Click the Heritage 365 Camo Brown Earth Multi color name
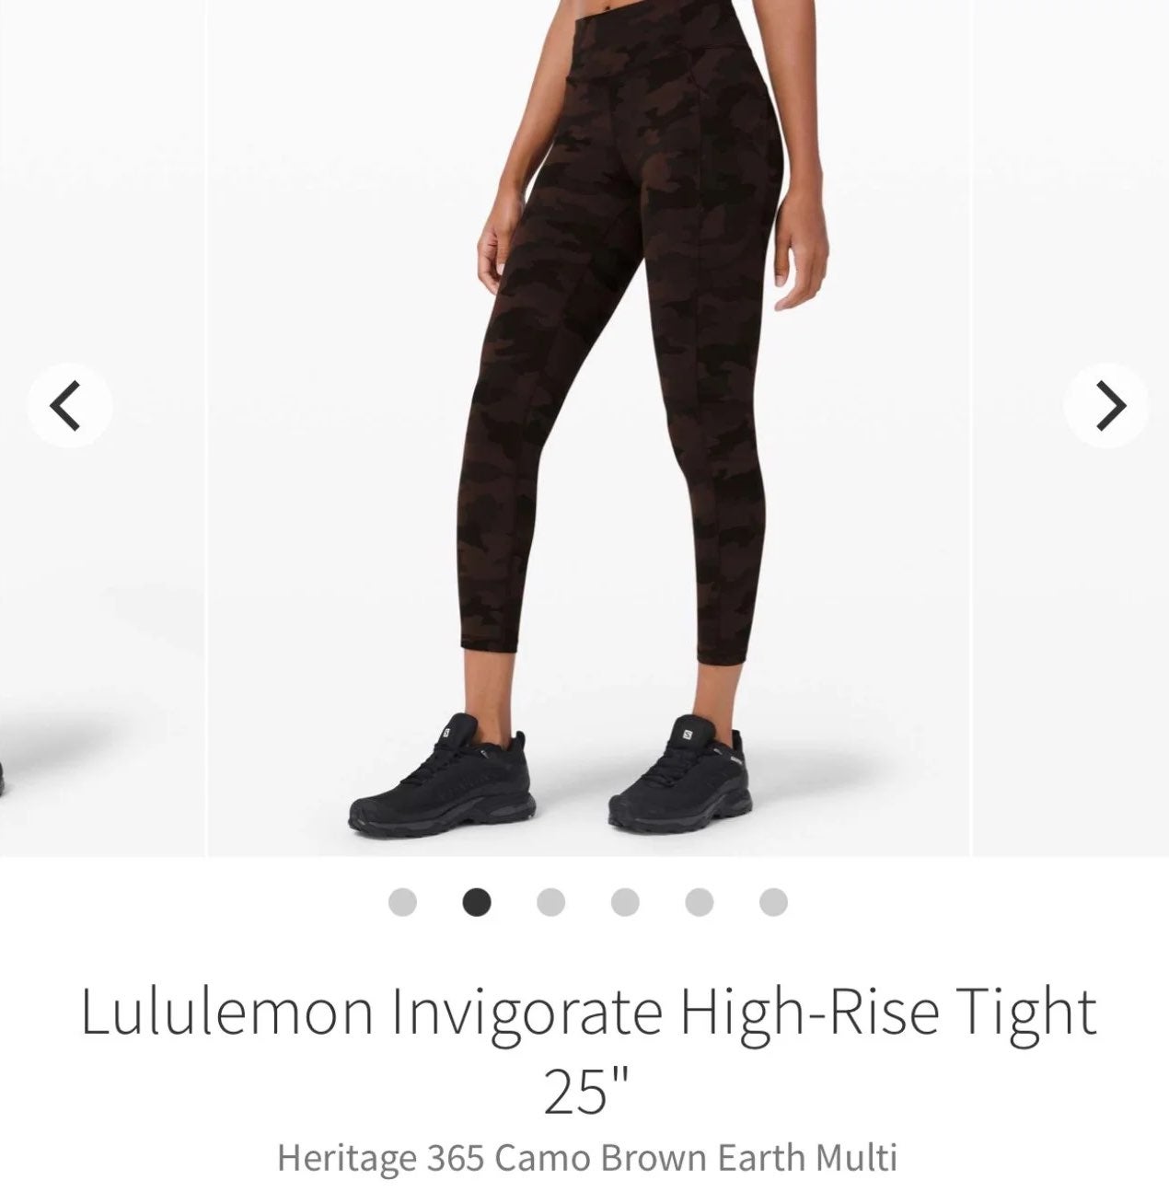Image resolution: width=1169 pixels, height=1204 pixels. (x=587, y=1157)
